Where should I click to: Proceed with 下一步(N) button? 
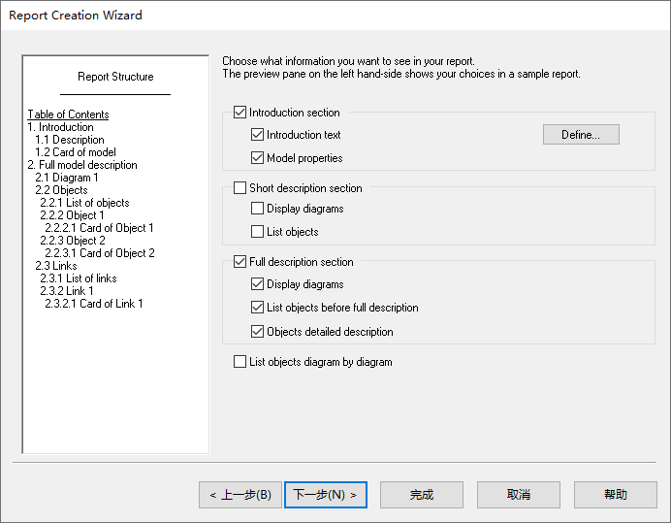[x=326, y=495]
